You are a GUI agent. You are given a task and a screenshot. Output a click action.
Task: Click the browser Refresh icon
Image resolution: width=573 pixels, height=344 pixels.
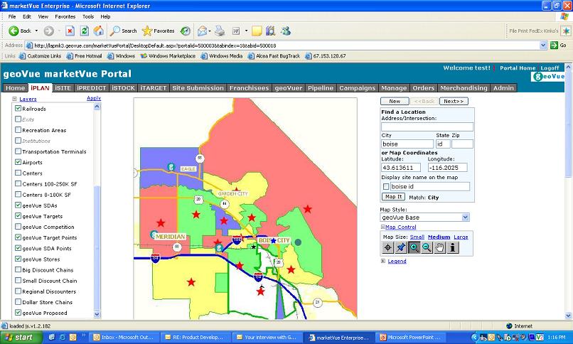[85, 31]
